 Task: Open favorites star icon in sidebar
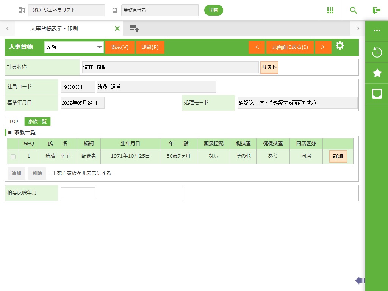pyautogui.click(x=377, y=73)
